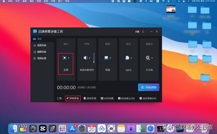Select the screenshot thumbnail file on desktop
Image resolution: width=217 pixels, height=134 pixels.
point(171,9)
